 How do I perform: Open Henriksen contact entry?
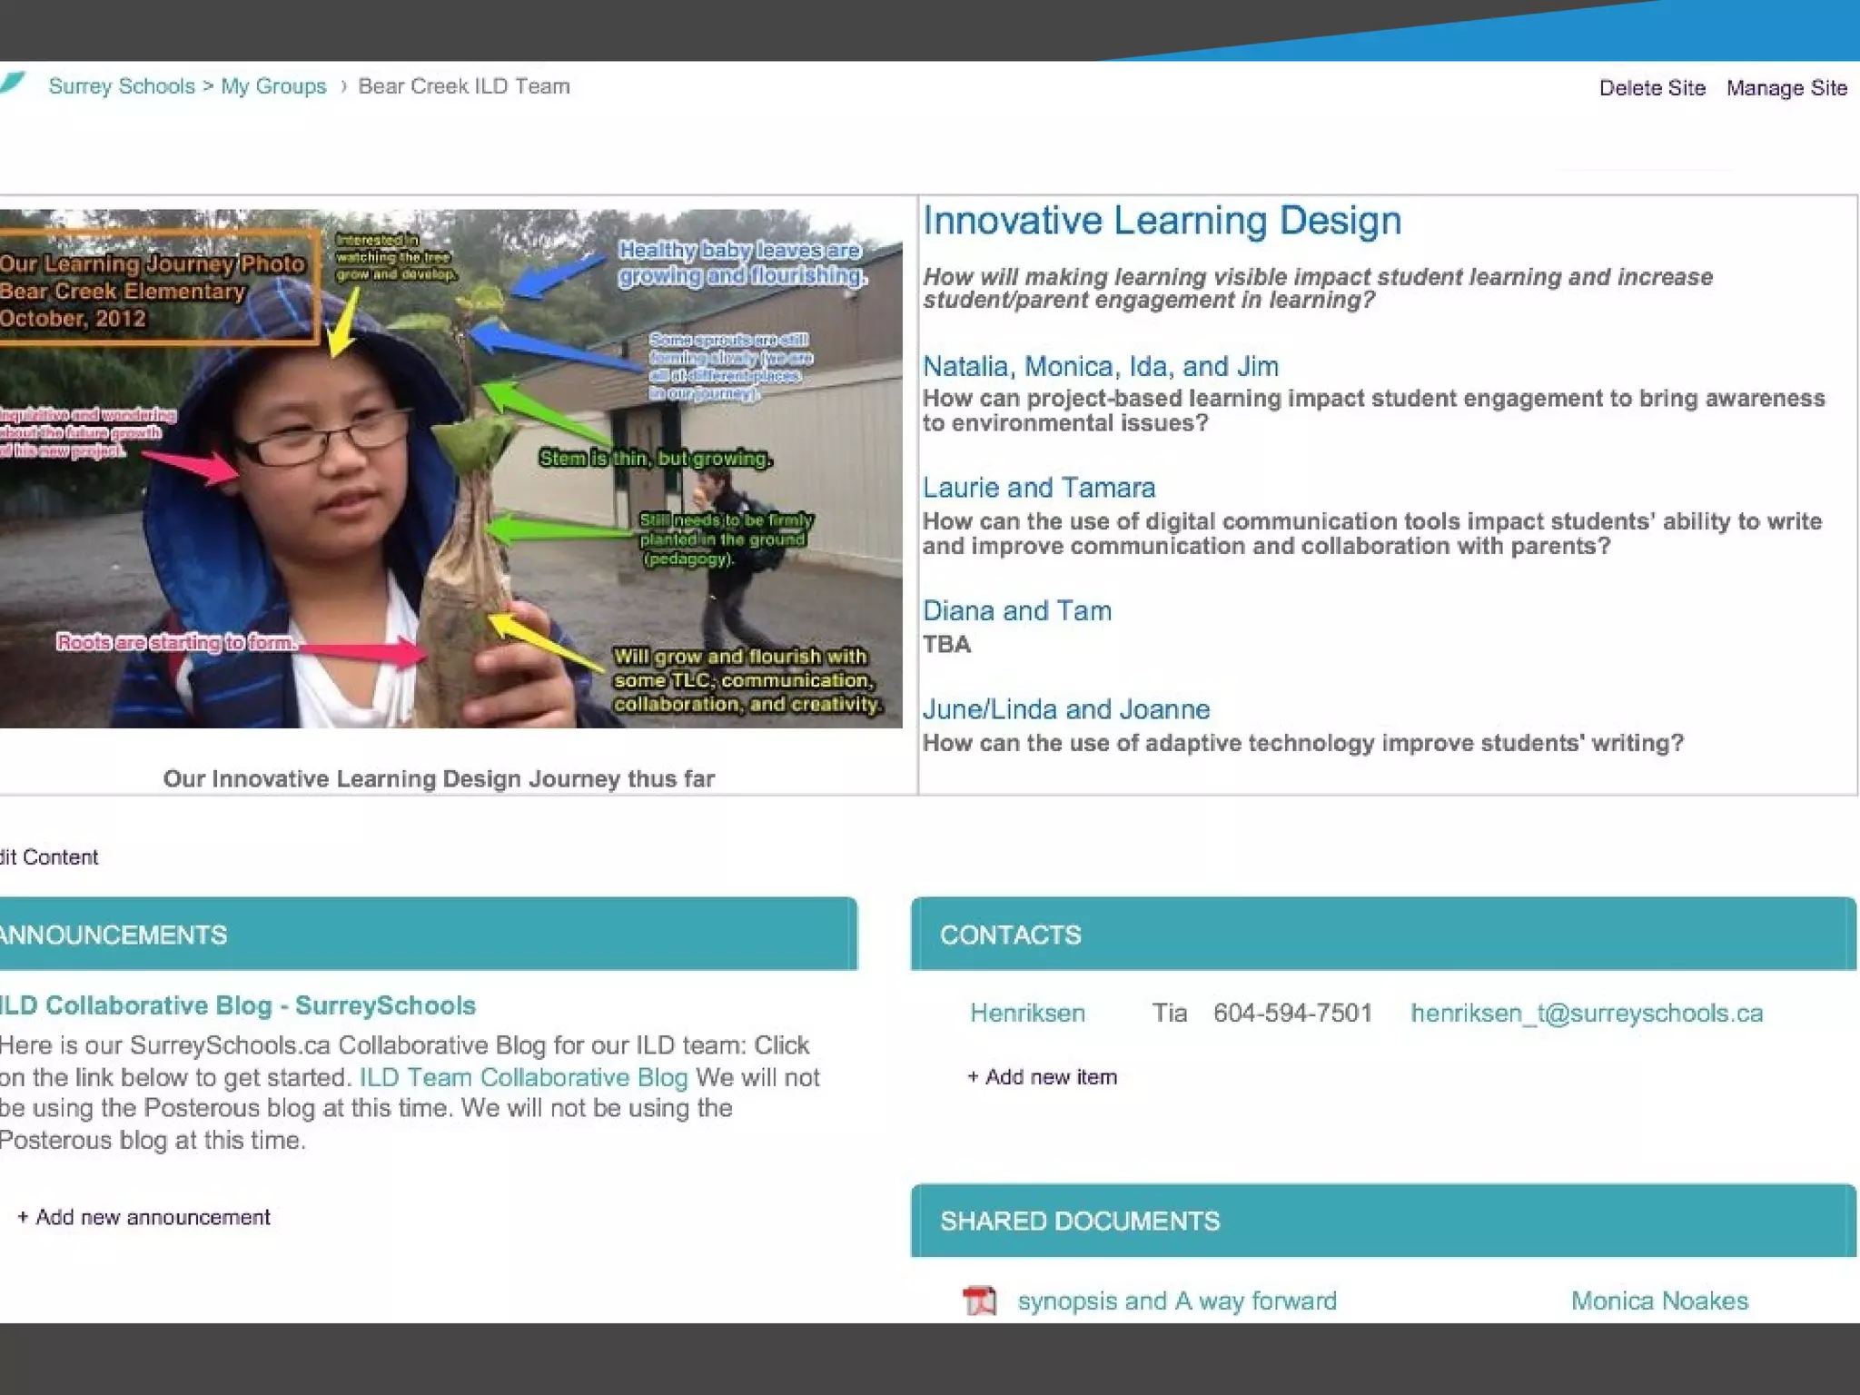[x=1027, y=1013]
